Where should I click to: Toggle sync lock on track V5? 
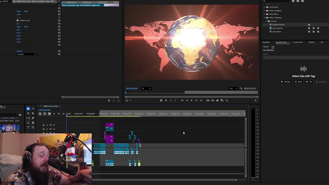(51, 129)
